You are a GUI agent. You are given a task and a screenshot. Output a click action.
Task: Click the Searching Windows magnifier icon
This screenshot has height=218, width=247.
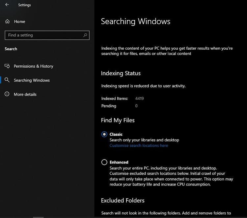[x=7, y=80]
